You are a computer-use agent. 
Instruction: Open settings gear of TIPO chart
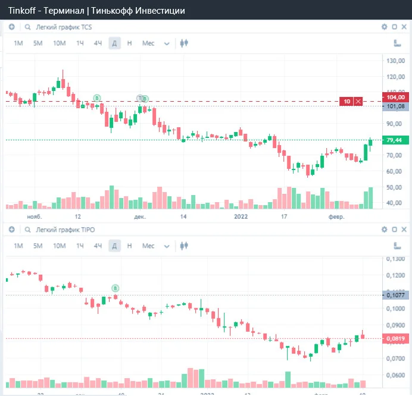pyautogui.click(x=384, y=230)
